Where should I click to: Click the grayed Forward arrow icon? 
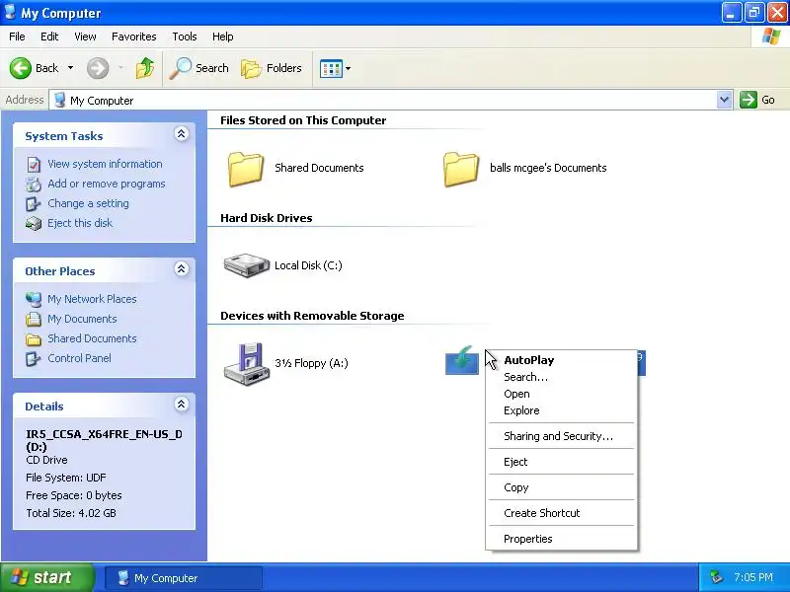[98, 68]
